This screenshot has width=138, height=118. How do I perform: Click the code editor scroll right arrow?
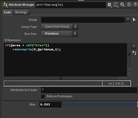(x=125, y=78)
